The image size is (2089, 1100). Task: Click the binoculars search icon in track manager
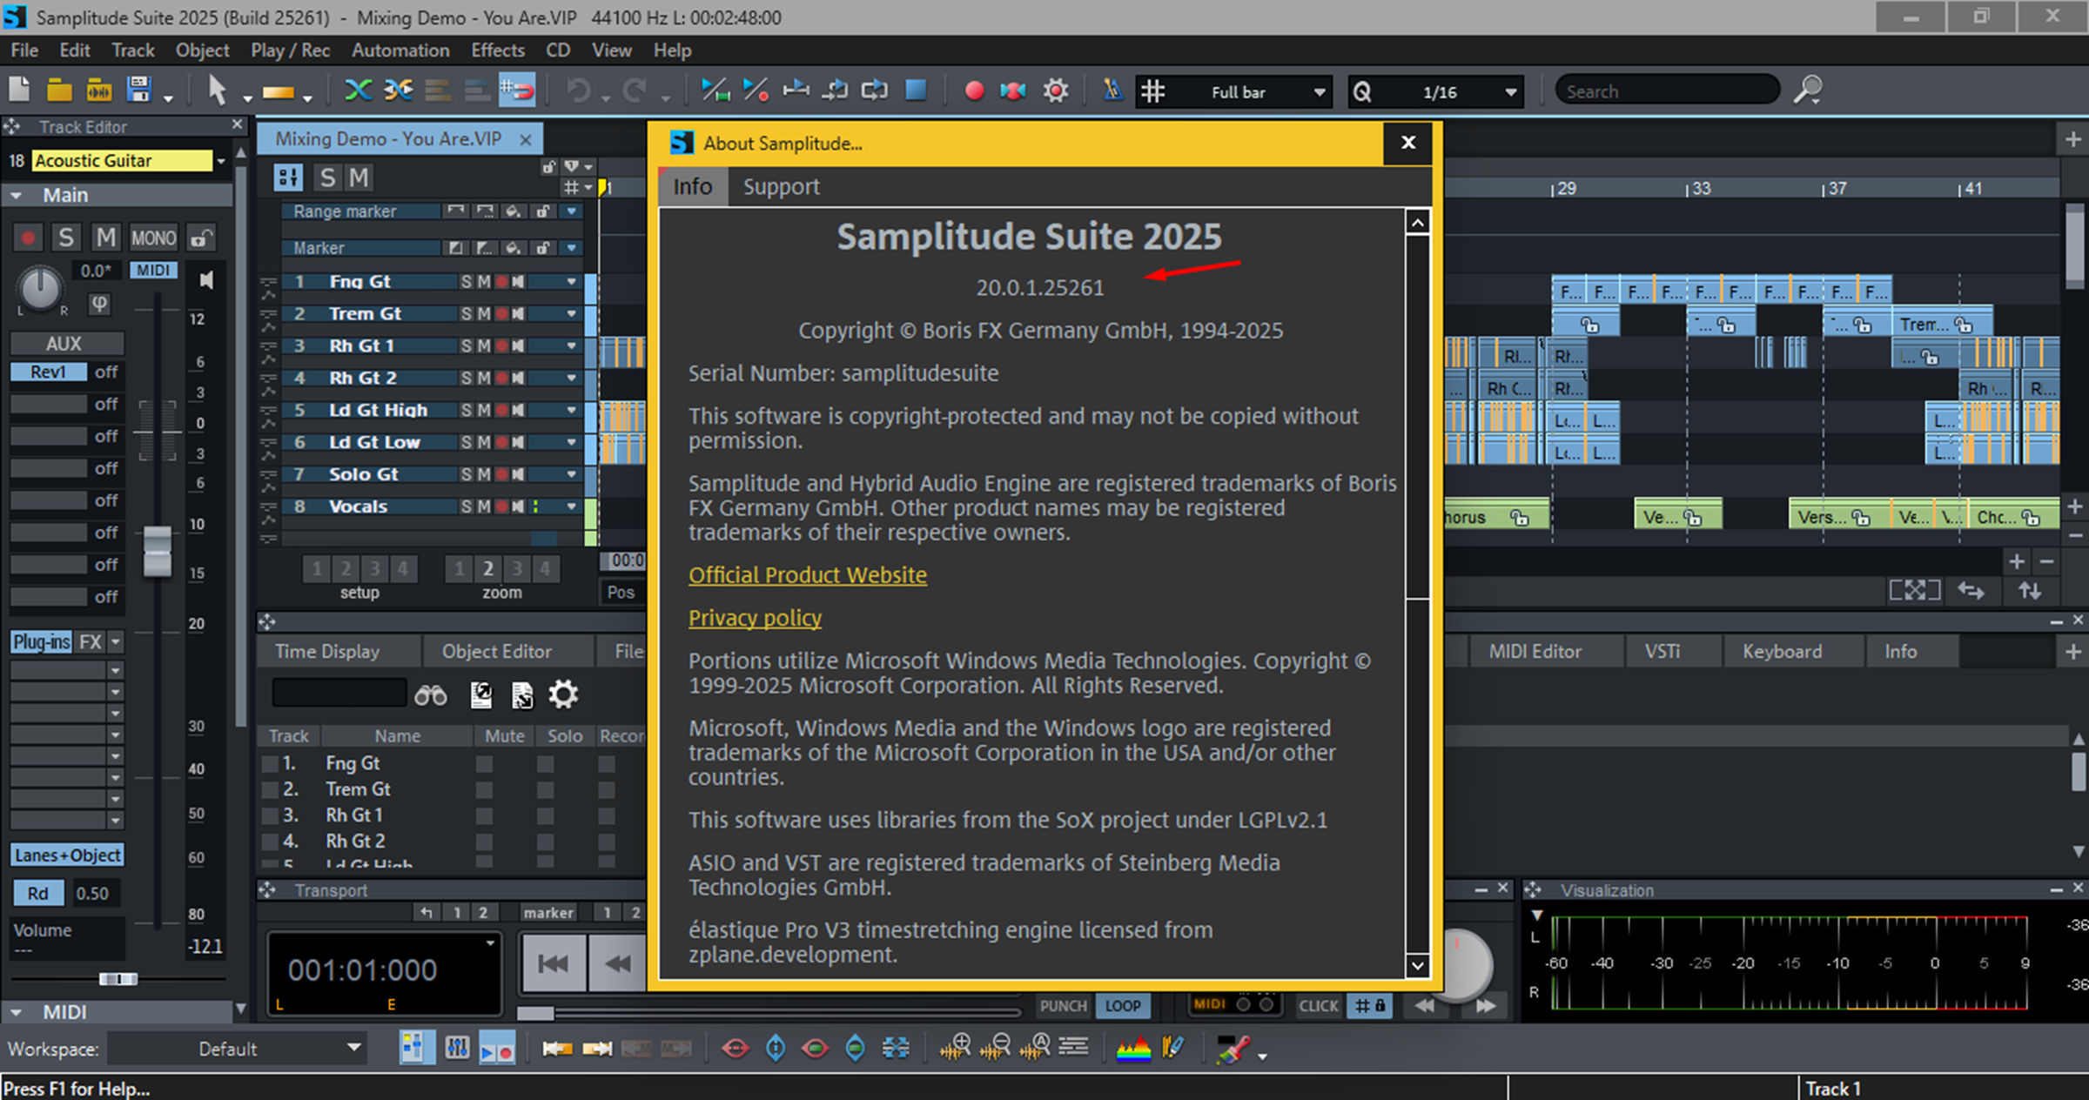[x=431, y=694]
